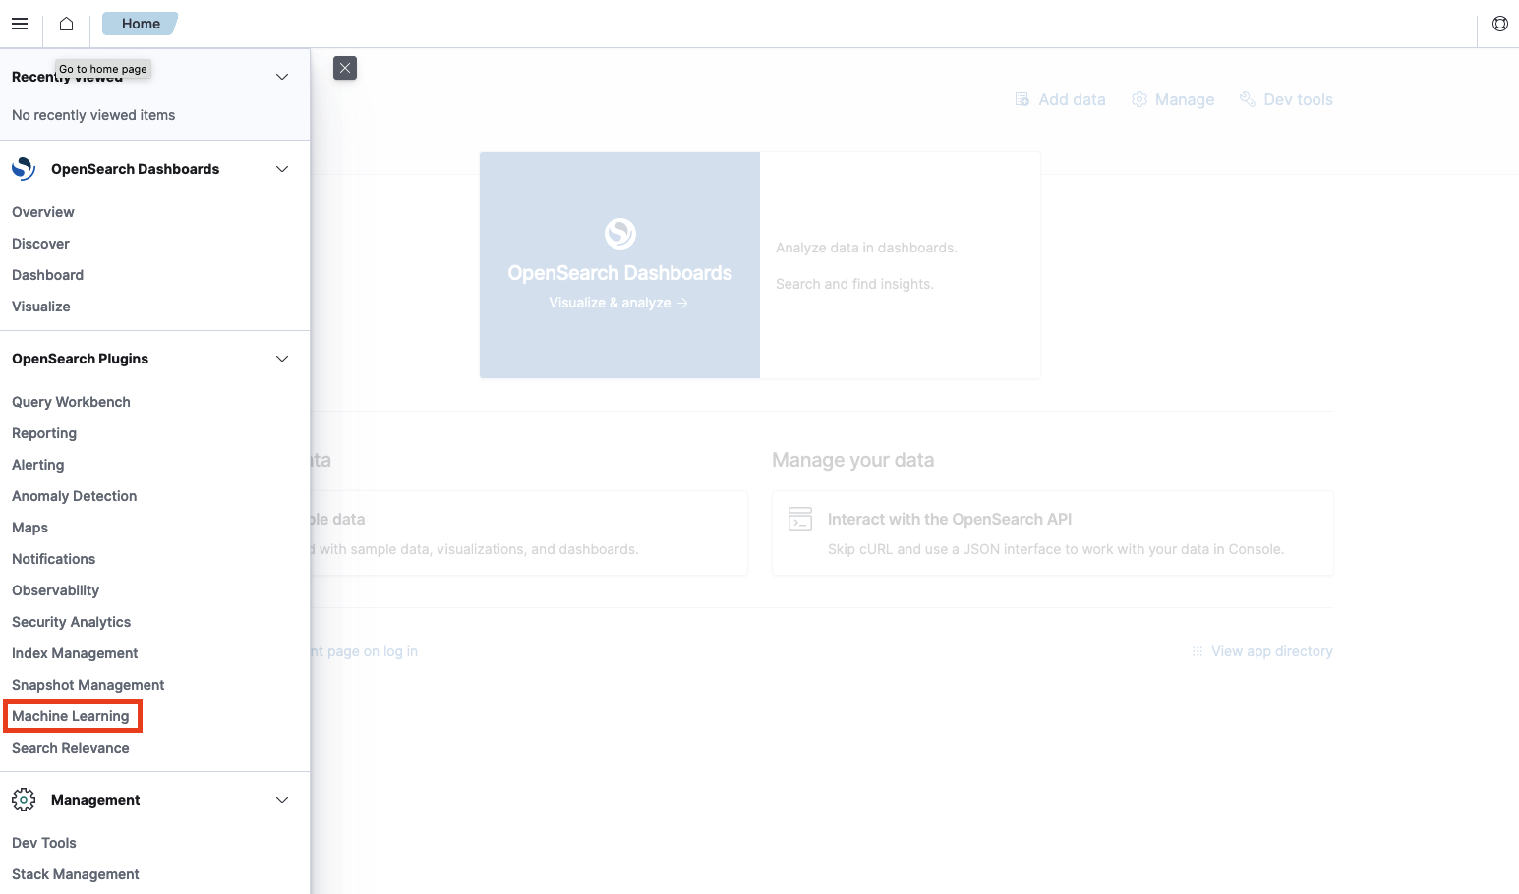Open Discover from the navigation menu

point(40,243)
